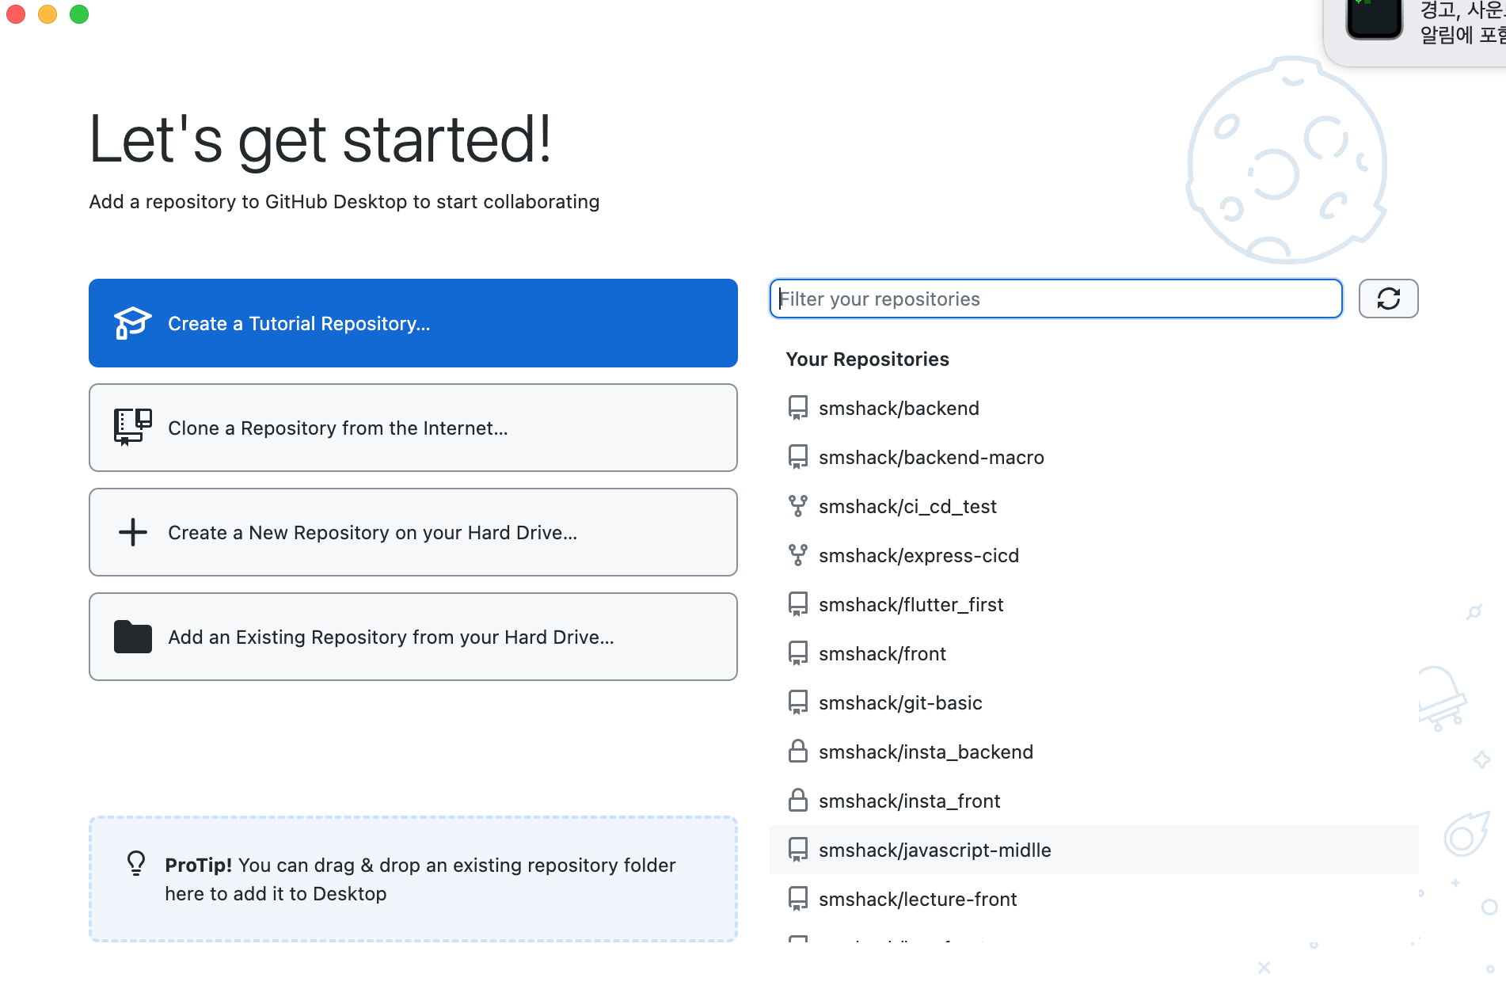Refresh the repository list
The width and height of the screenshot is (1506, 993).
(1388, 299)
